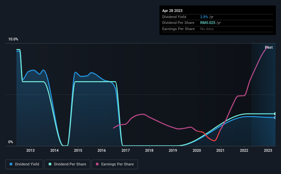Click the blue Dividend Yield legend dot

[11, 164]
